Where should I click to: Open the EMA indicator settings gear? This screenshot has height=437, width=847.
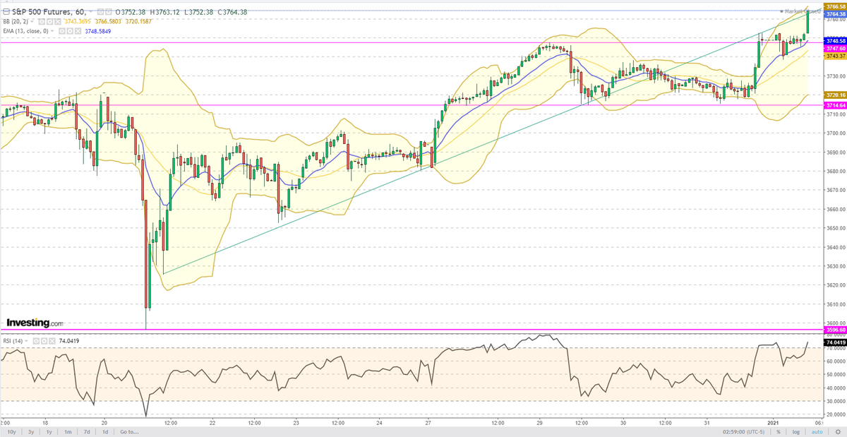click(x=70, y=31)
